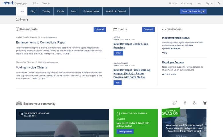Open Friday Morning Hangout event link
The image size is (223, 137).
tap(132, 74)
